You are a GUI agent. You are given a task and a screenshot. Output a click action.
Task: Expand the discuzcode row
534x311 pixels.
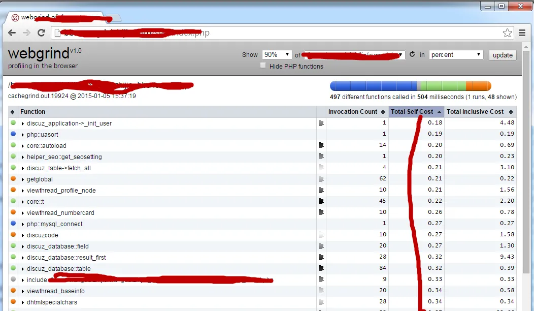(x=22, y=235)
